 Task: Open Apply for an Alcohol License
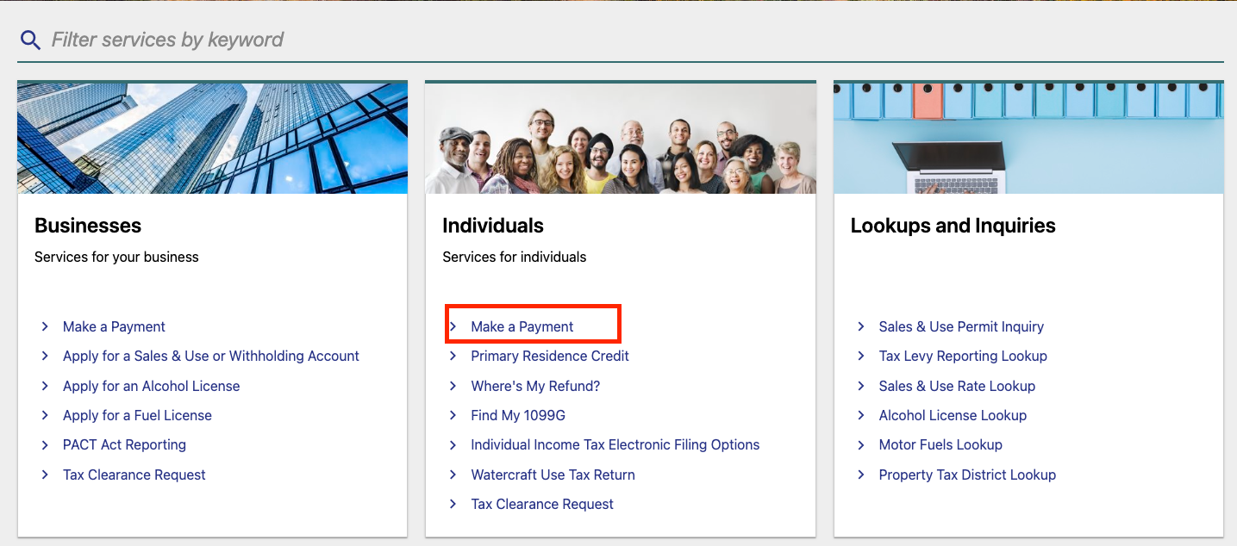coord(152,386)
